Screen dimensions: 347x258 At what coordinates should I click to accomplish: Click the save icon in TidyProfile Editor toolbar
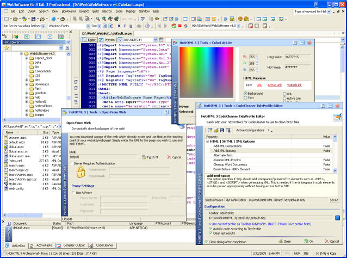(x=222, y=131)
